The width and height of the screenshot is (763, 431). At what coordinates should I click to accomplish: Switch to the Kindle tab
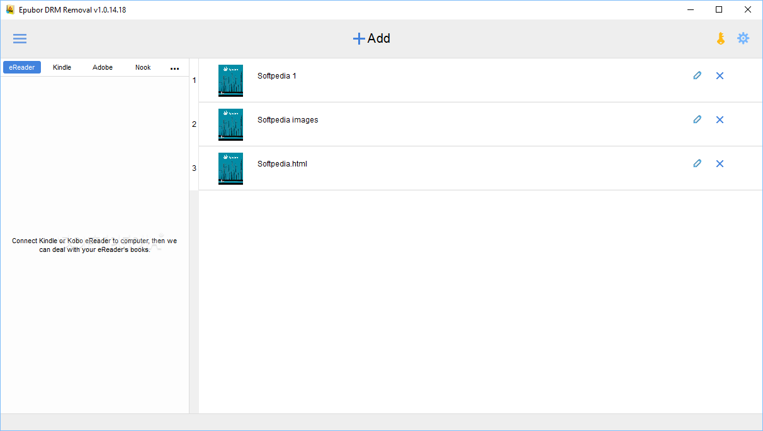click(x=62, y=67)
